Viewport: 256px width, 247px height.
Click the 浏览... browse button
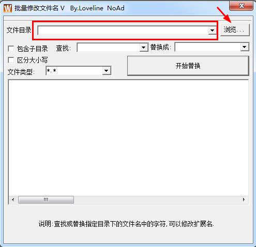pos(235,30)
